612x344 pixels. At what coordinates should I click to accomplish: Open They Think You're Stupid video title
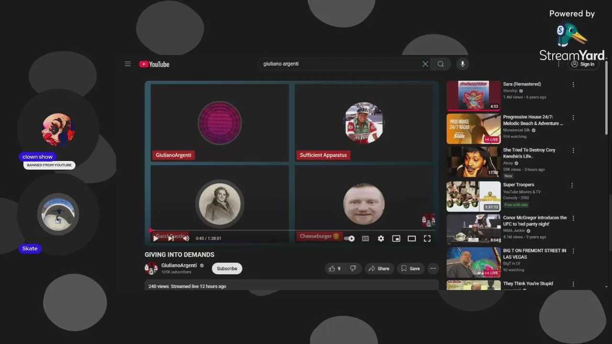tap(528, 284)
